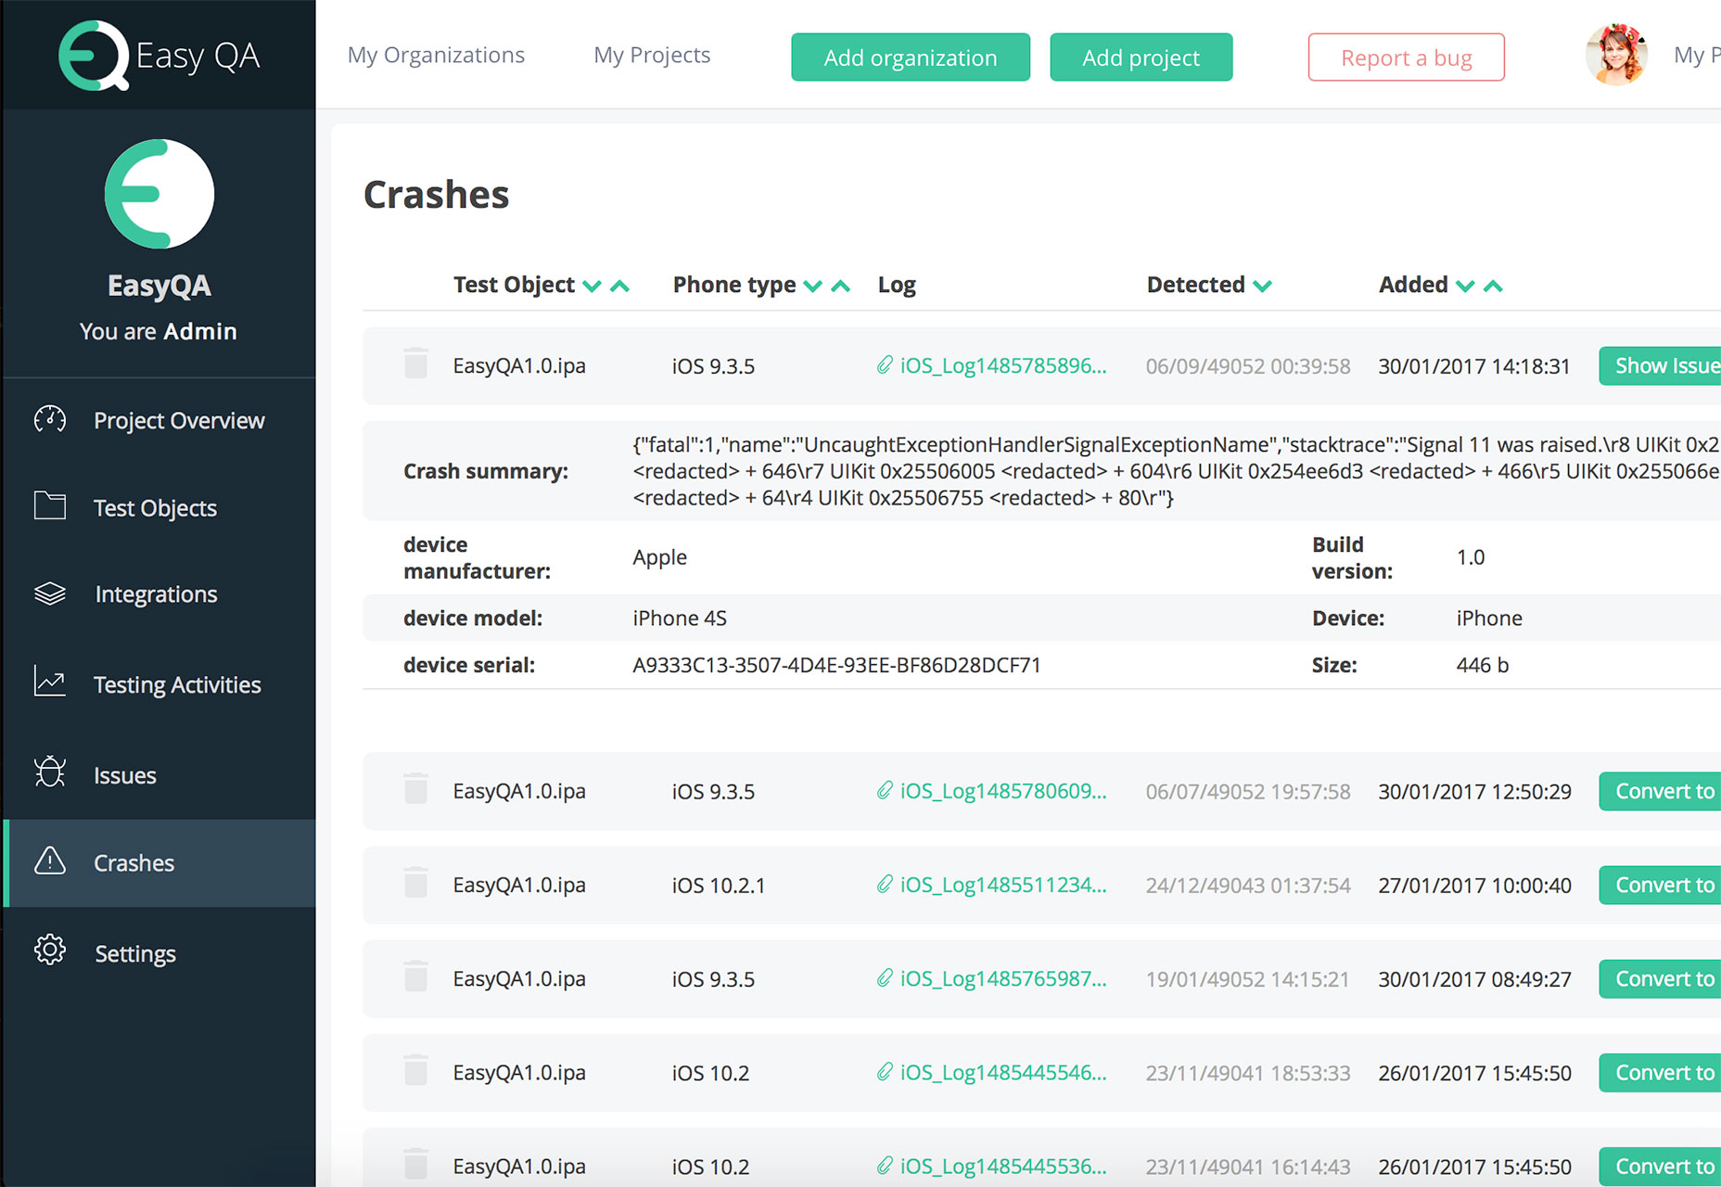Screen dimensions: 1721x1187
Task: Sort Phone type column ascending
Action: point(841,286)
